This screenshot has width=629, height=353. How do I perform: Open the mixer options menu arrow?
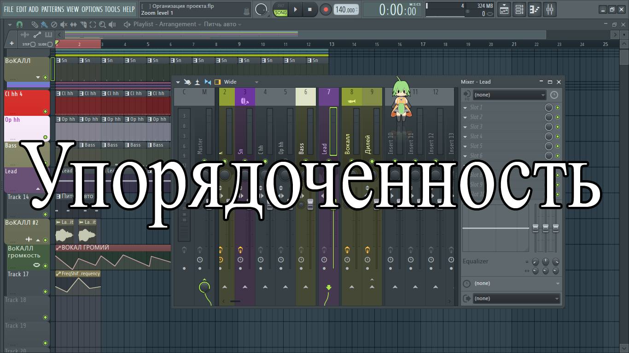point(178,82)
